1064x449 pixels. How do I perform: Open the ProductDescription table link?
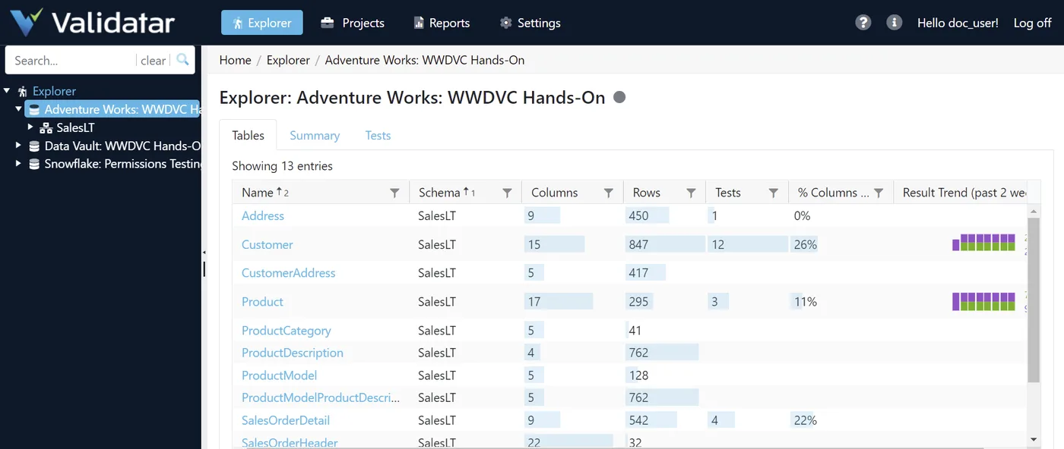pos(293,352)
